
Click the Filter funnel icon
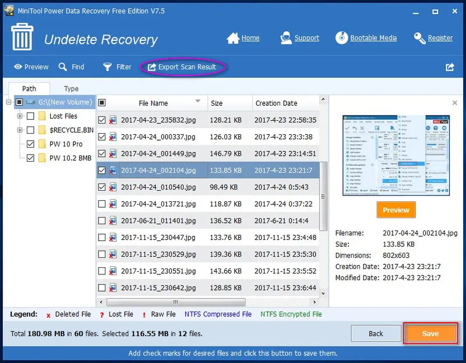(107, 67)
